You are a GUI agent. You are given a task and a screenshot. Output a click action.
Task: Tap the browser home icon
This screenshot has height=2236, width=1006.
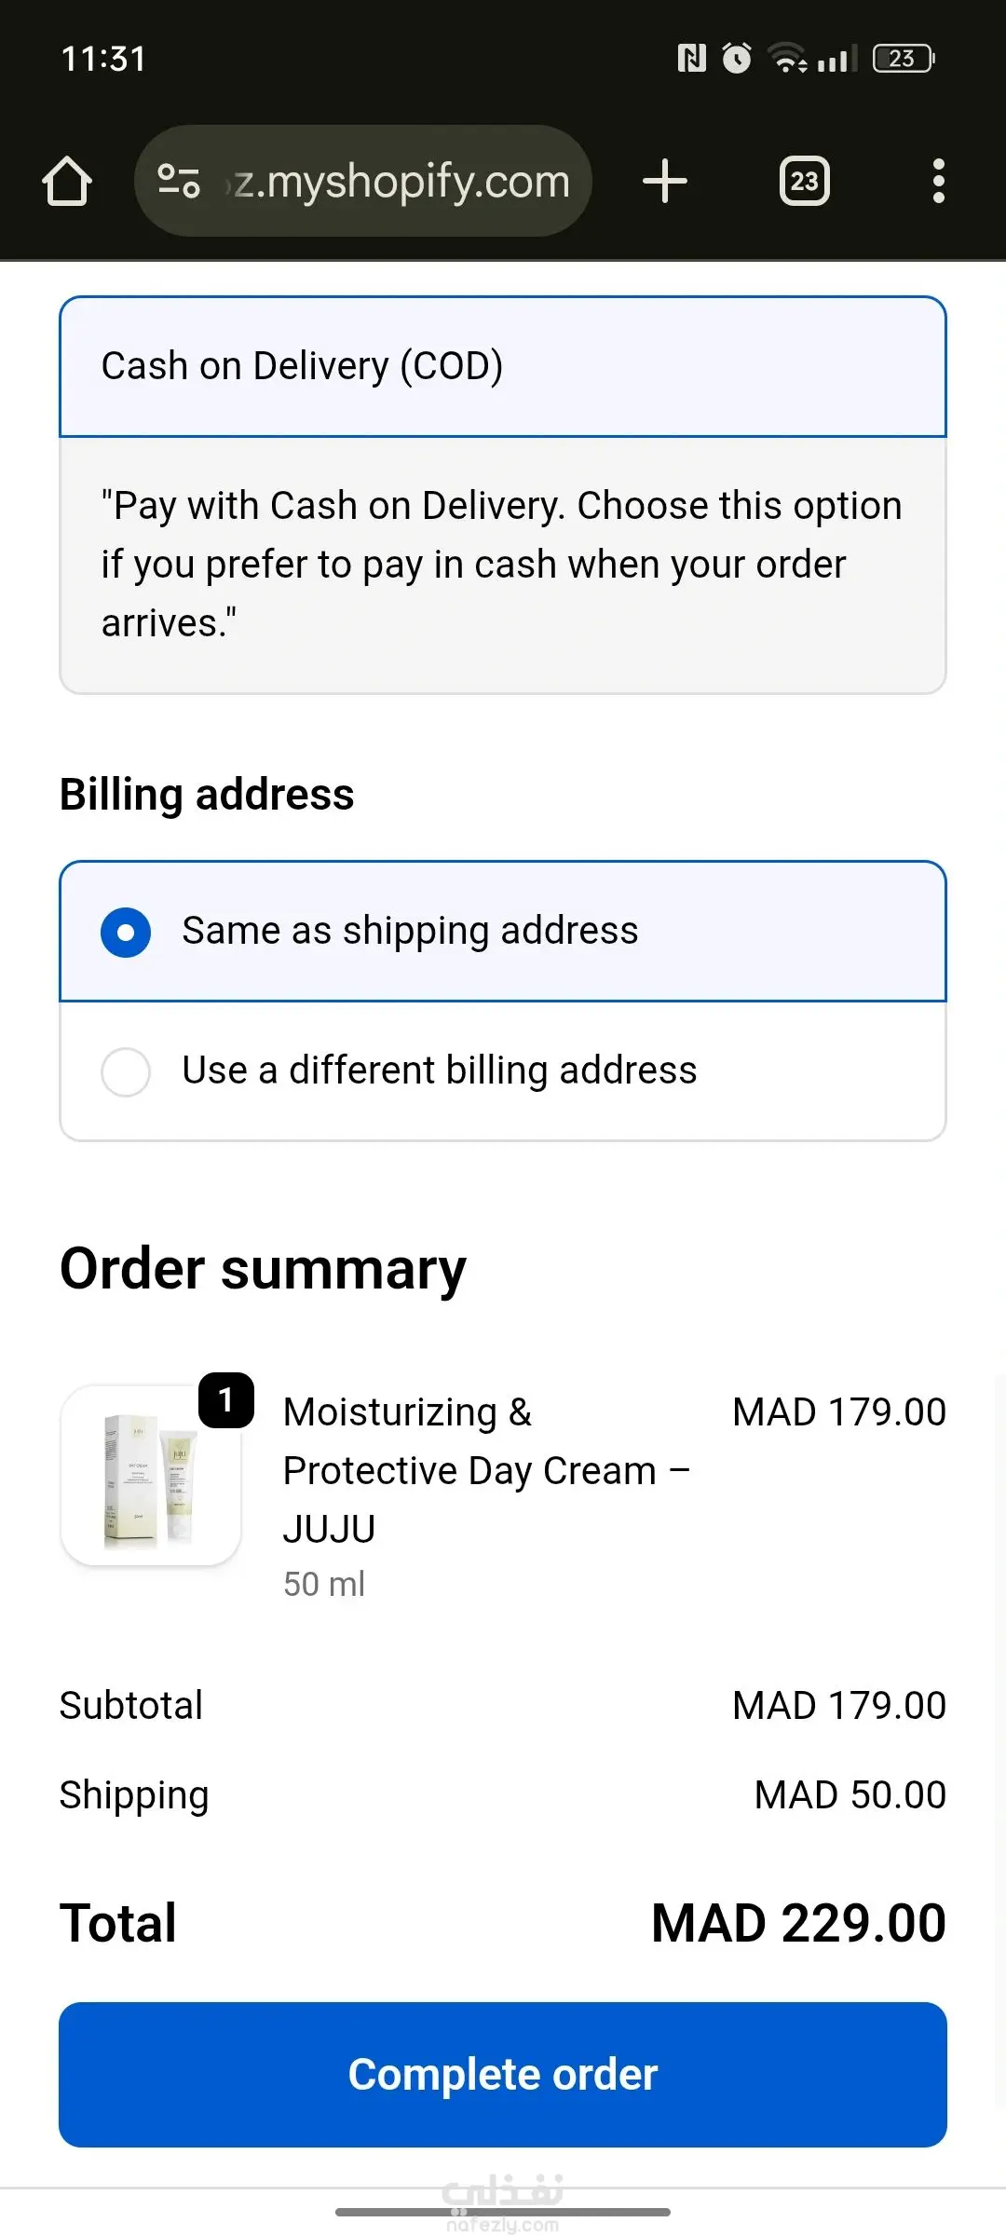point(67,181)
